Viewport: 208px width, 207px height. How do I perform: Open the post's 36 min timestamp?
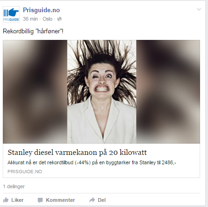click(x=30, y=19)
